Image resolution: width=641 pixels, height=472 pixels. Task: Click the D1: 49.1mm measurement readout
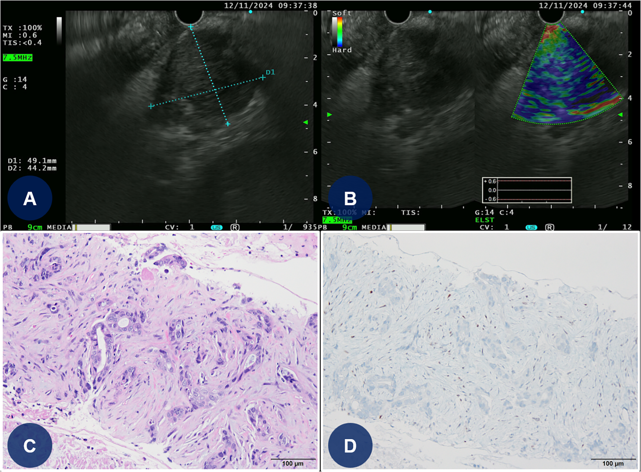(32, 161)
